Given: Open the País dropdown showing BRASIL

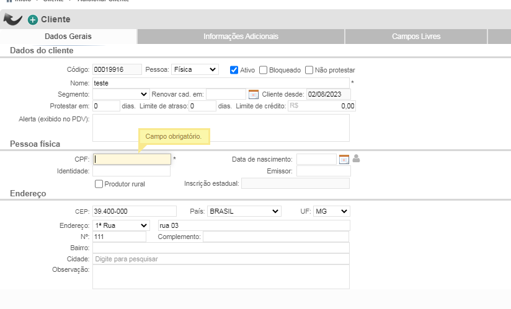Looking at the screenshot, I should [x=244, y=211].
